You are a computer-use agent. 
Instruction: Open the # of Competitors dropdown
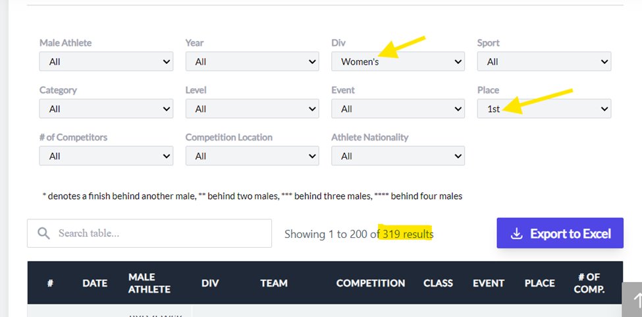pos(106,156)
